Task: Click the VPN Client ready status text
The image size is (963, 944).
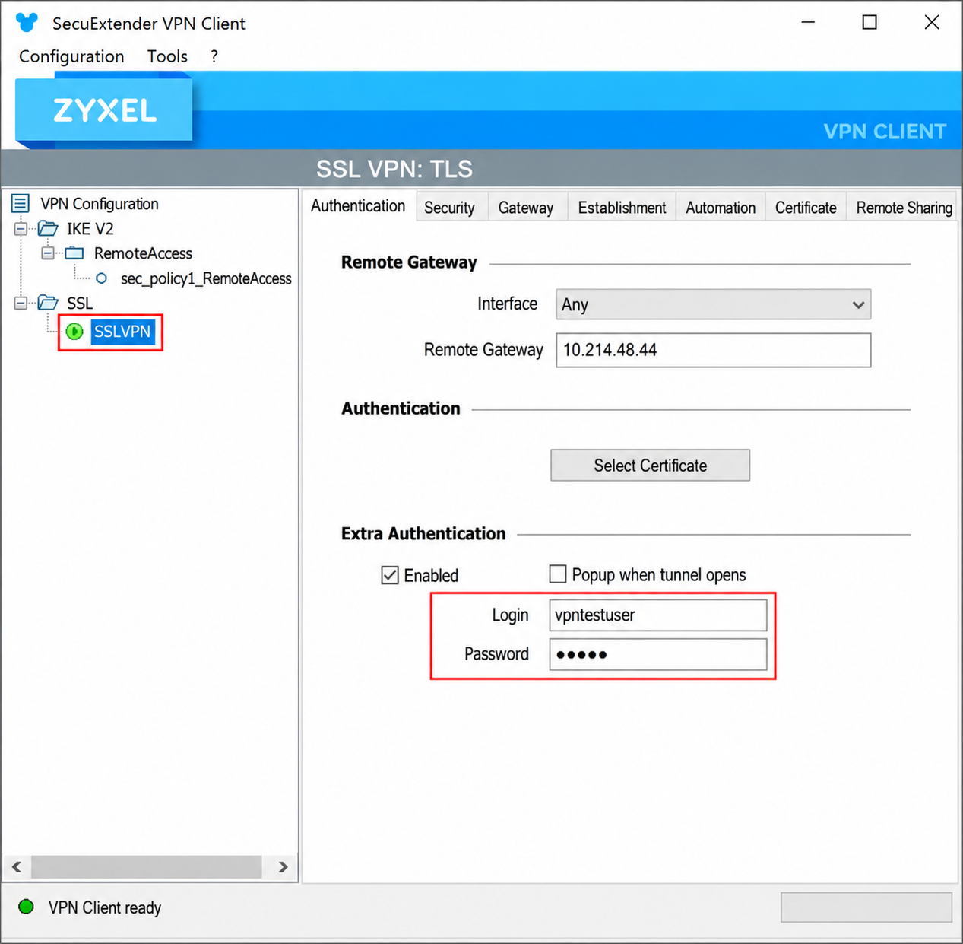Action: [x=105, y=907]
